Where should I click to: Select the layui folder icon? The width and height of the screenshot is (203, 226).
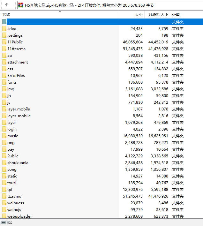4,122
